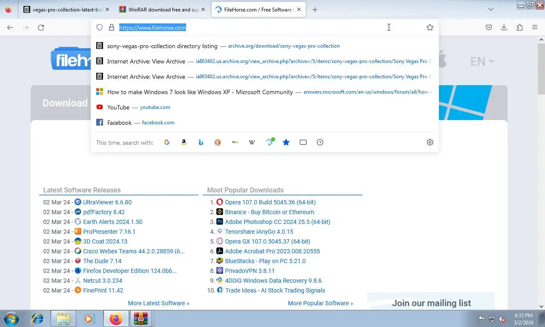545x327 pixels.
Task: Open tracking protection shield icon
Action: [100, 27]
